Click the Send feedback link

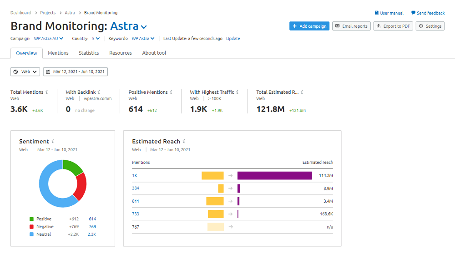coord(428,13)
